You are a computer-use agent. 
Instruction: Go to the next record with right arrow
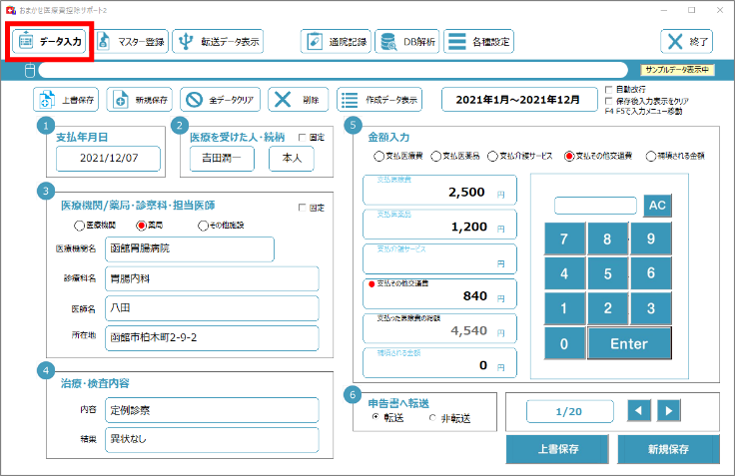coord(668,410)
